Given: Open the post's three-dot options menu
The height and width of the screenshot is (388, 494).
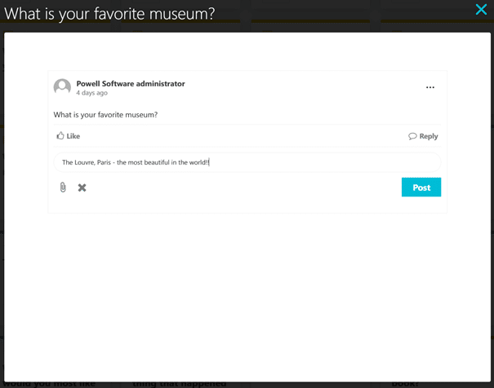Looking at the screenshot, I should (x=430, y=87).
